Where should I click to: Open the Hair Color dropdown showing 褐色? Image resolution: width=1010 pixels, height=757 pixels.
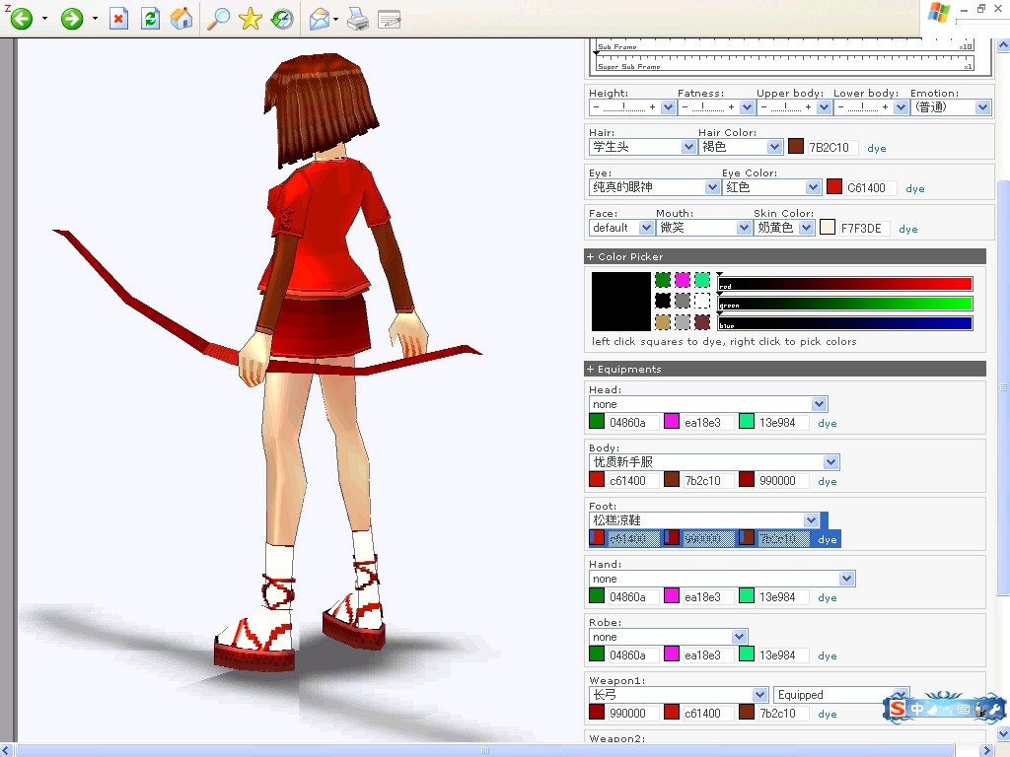741,147
